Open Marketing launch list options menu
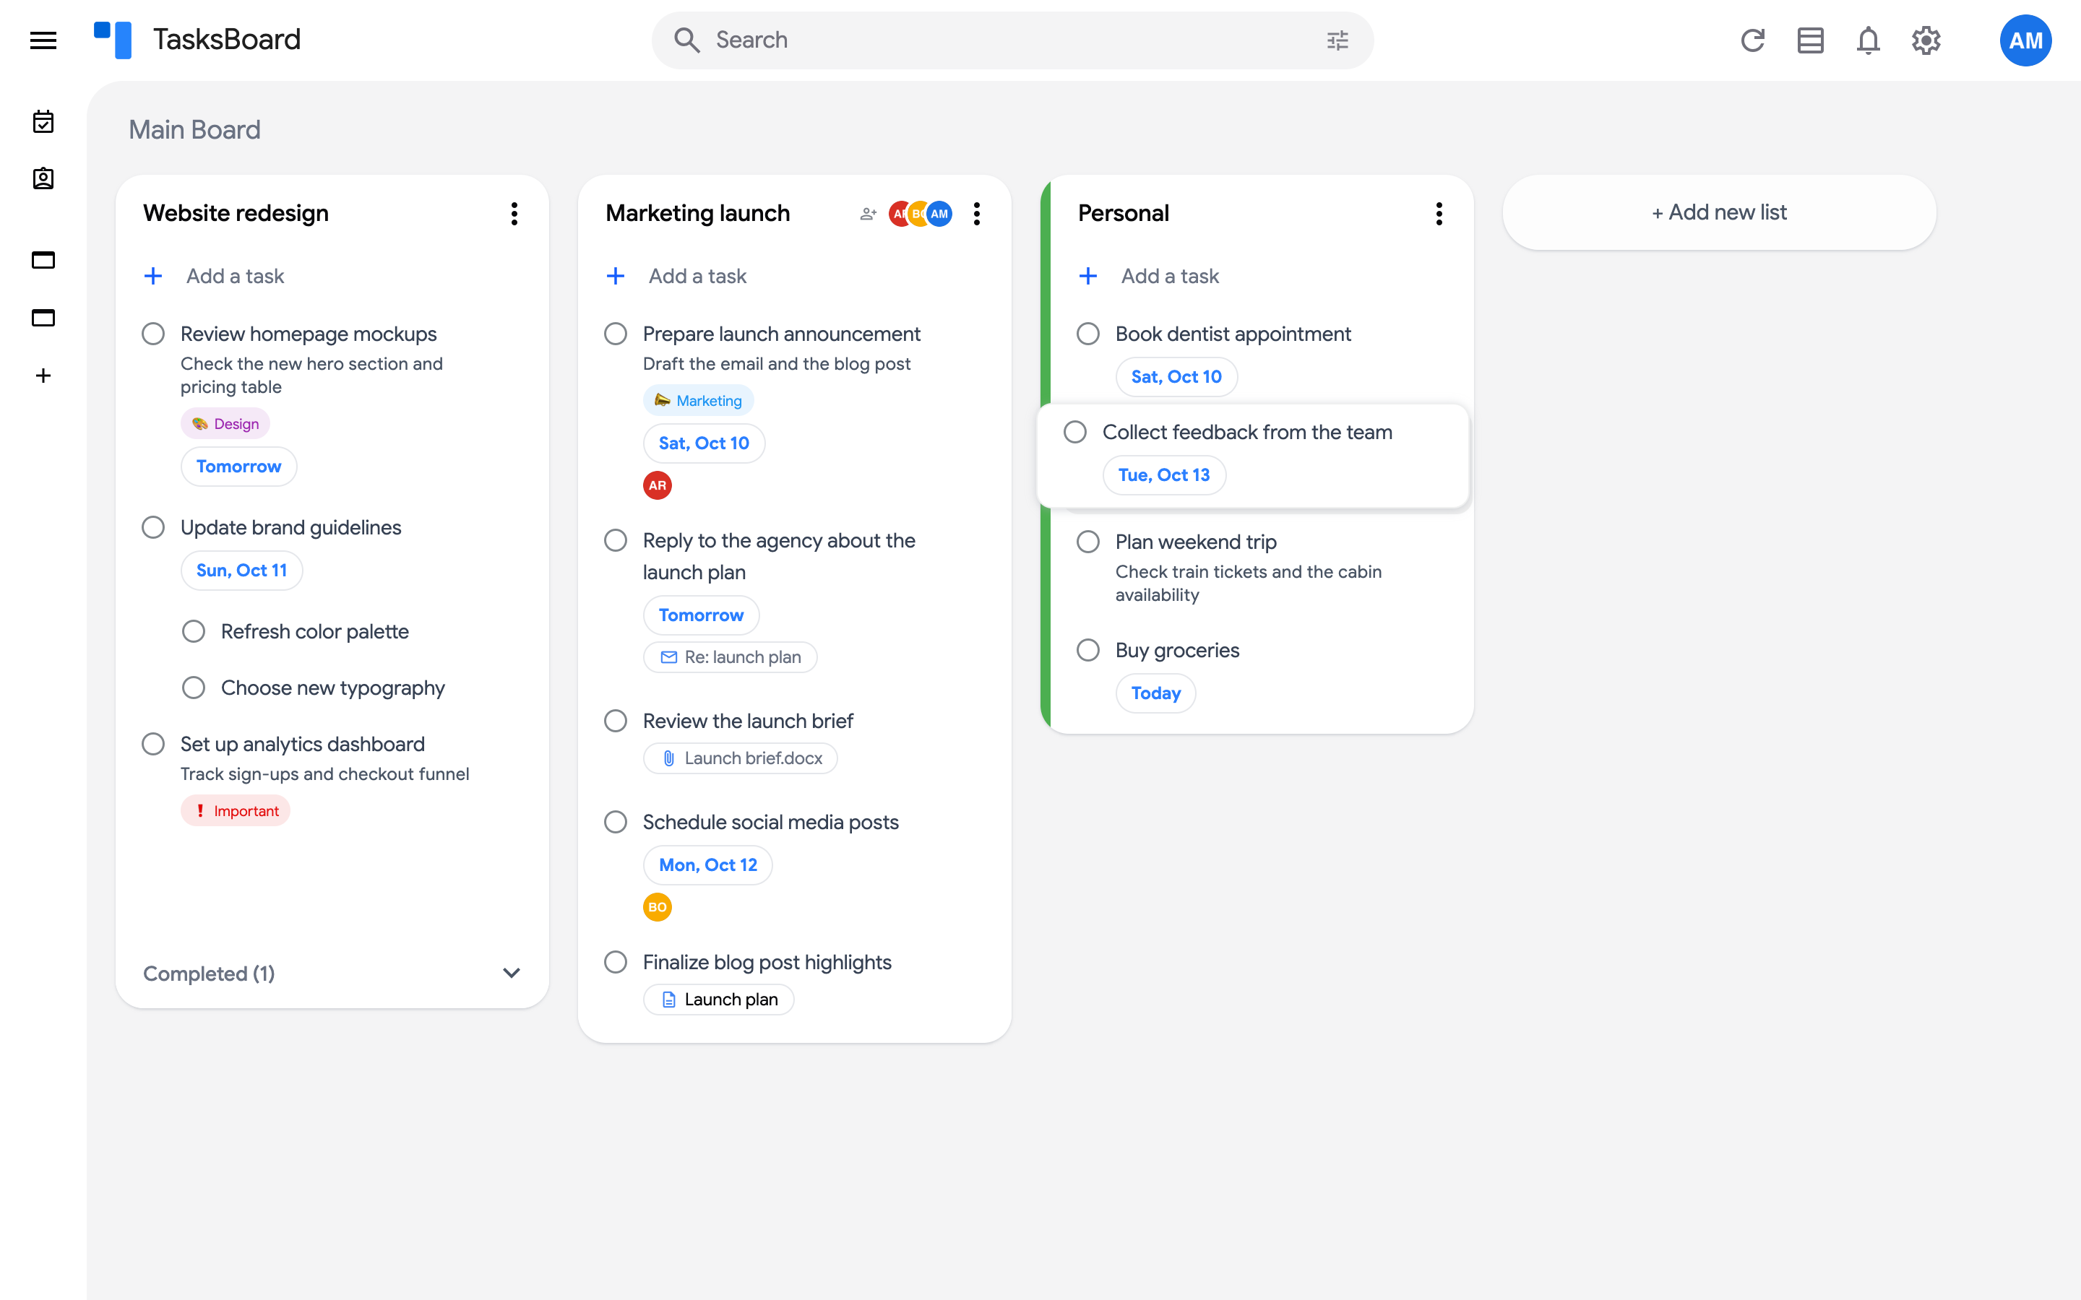Image resolution: width=2081 pixels, height=1300 pixels. point(977,214)
